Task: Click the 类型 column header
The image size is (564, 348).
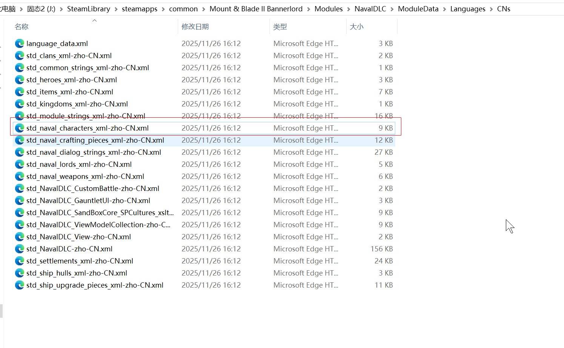Action: [x=280, y=27]
